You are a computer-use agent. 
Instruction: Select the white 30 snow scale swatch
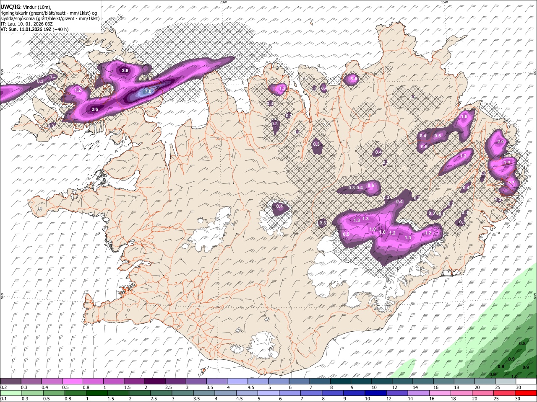tap(526, 381)
